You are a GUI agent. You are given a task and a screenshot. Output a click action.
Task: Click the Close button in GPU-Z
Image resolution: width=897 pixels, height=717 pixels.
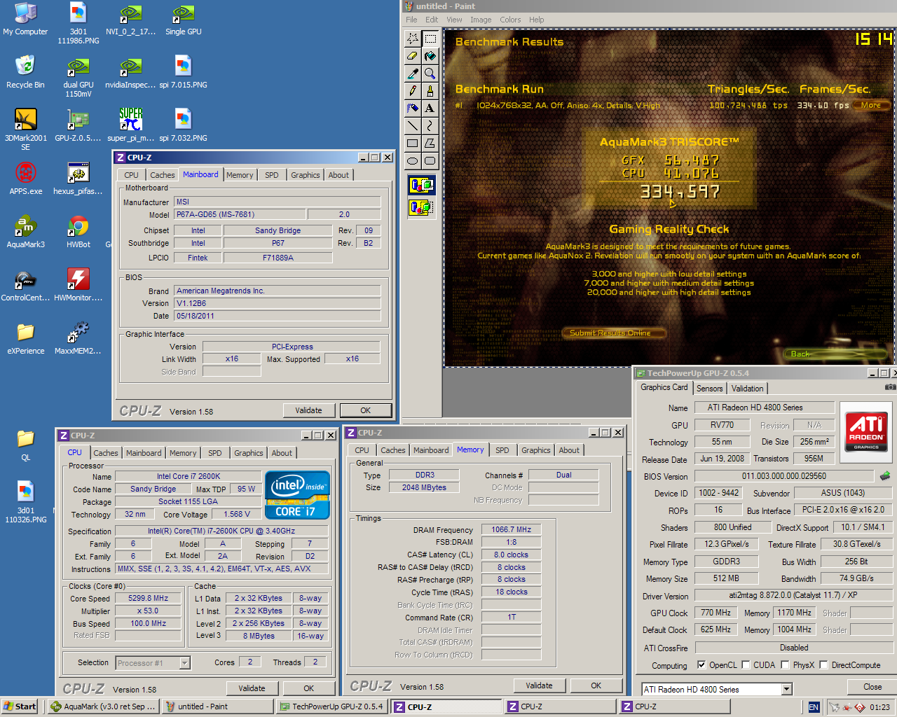(872, 687)
